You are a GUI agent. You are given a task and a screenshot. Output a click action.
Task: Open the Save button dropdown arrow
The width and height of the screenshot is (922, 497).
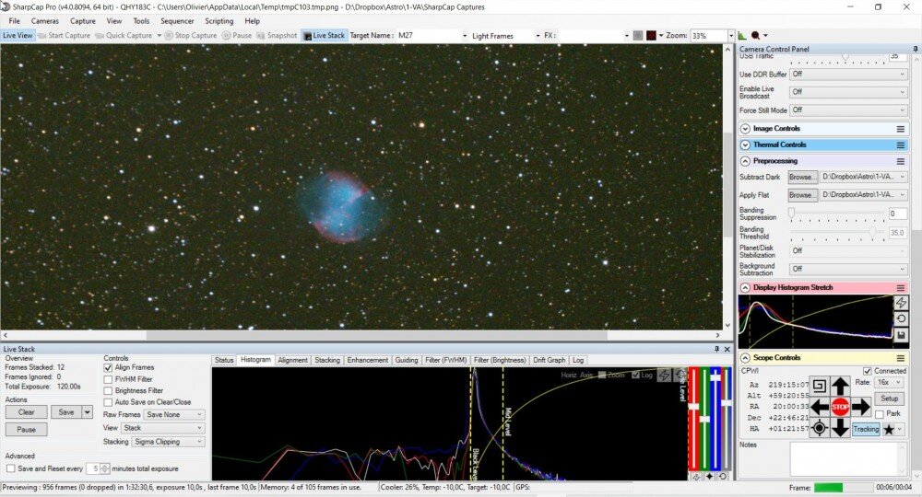click(x=87, y=412)
